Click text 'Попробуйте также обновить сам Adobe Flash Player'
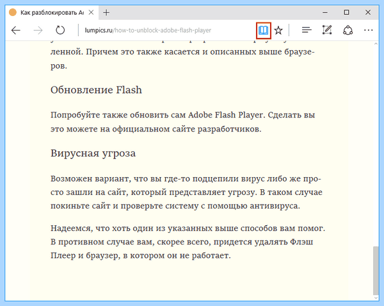 point(157,115)
